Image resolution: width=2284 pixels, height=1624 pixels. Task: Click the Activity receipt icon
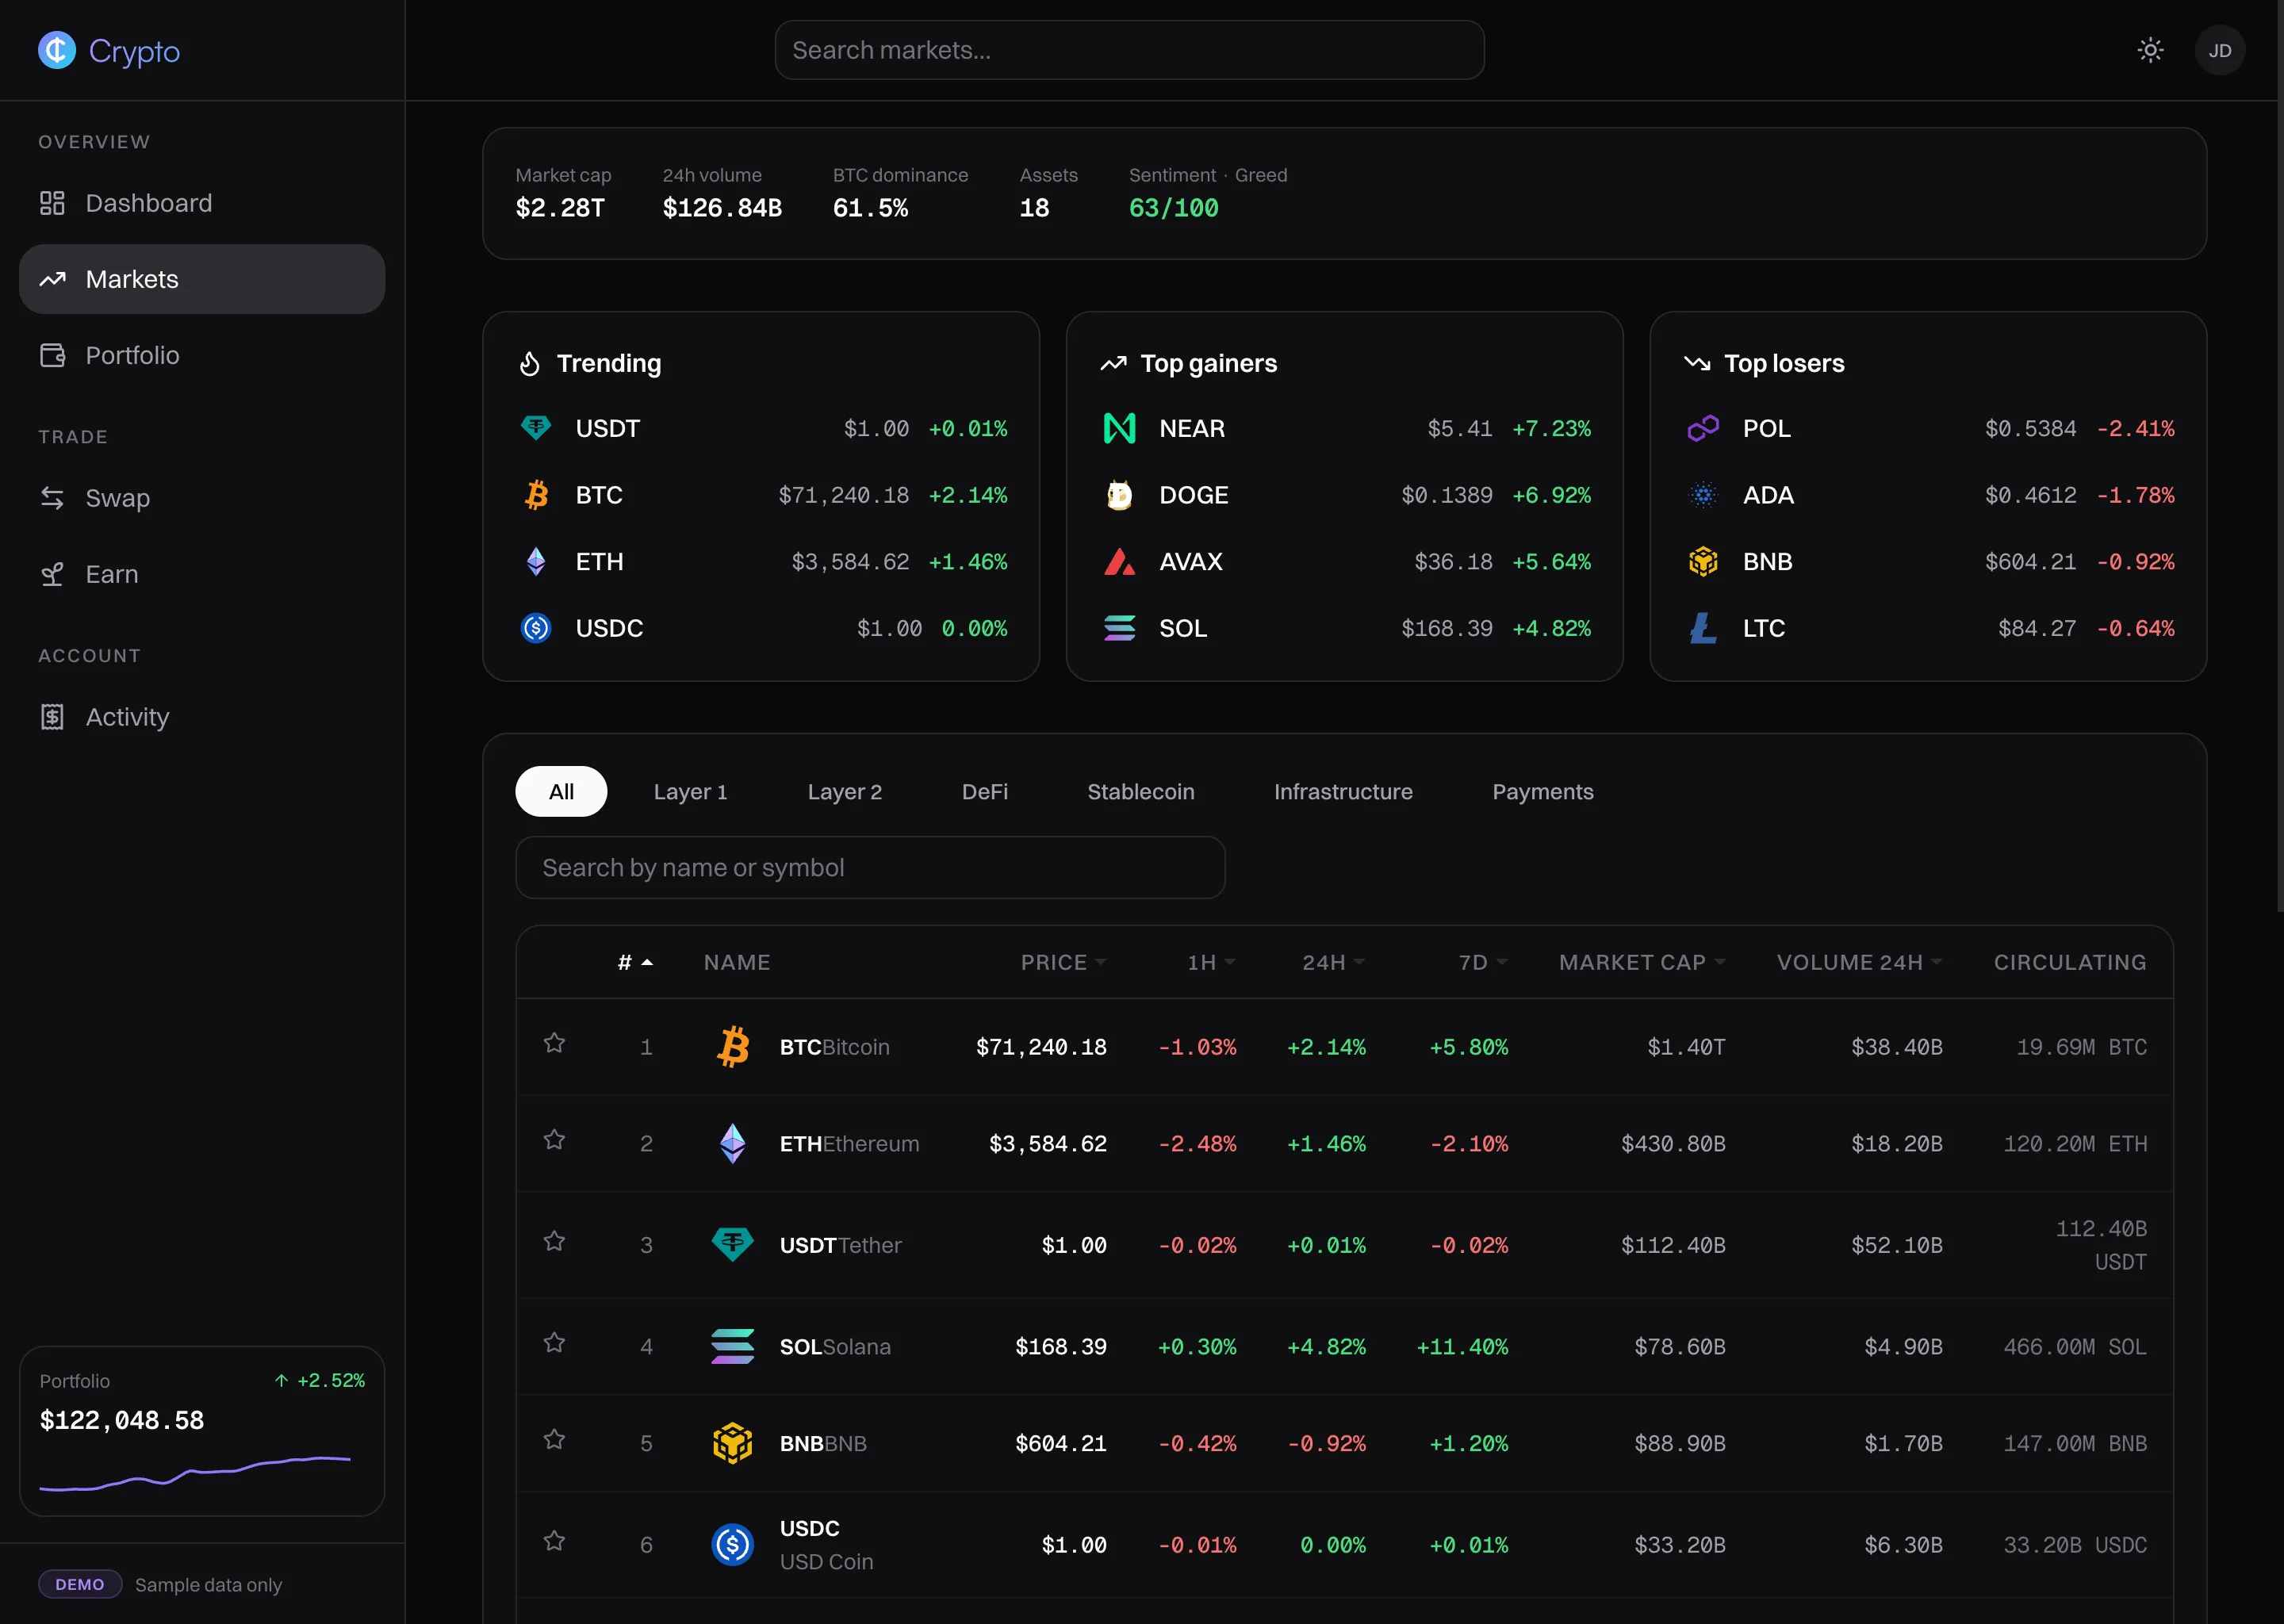tap(52, 717)
